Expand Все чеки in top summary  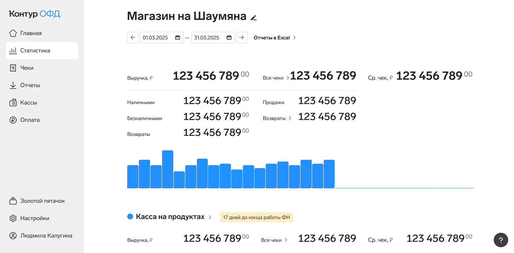point(276,78)
